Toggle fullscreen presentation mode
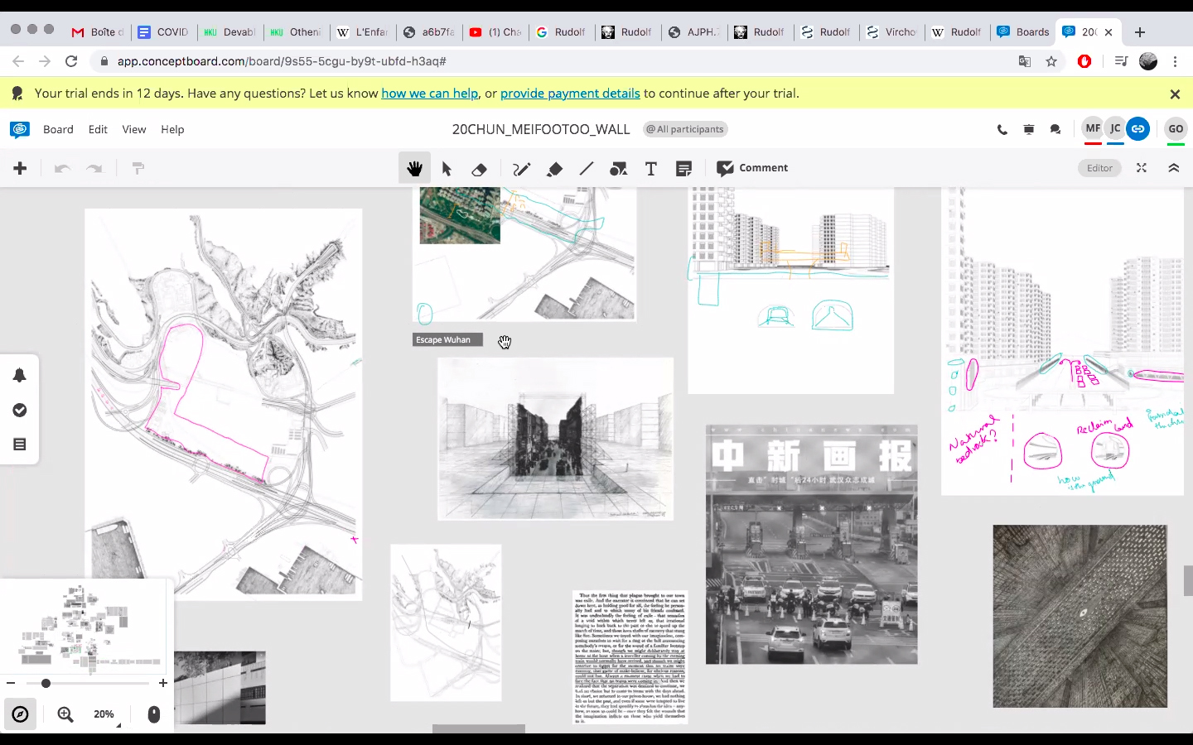 pos(1142,168)
